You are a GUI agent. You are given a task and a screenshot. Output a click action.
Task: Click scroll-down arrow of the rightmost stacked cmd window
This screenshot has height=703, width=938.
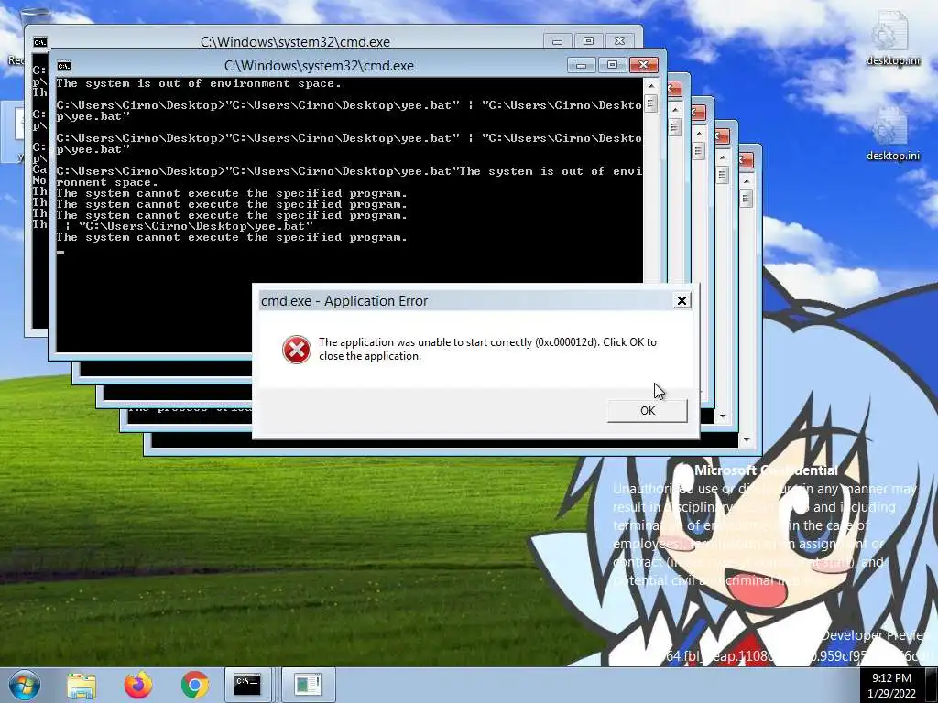click(x=746, y=440)
